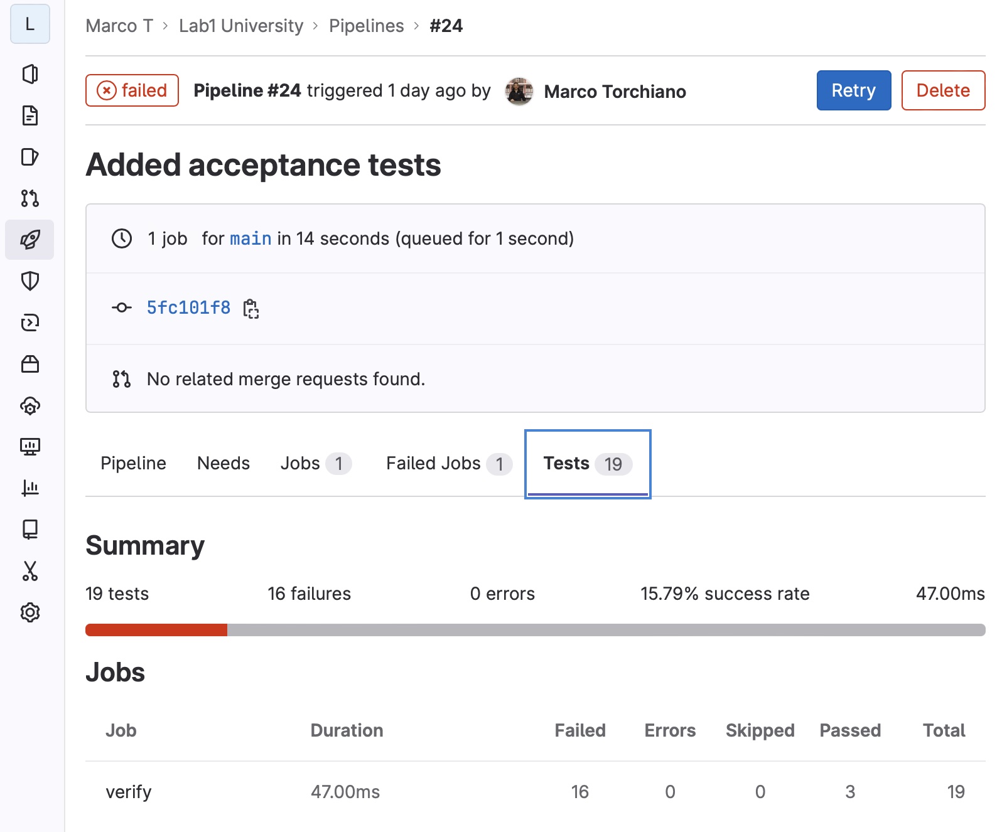Select the Jobs tab
Viewport: 1002px width, 832px height.
click(315, 464)
